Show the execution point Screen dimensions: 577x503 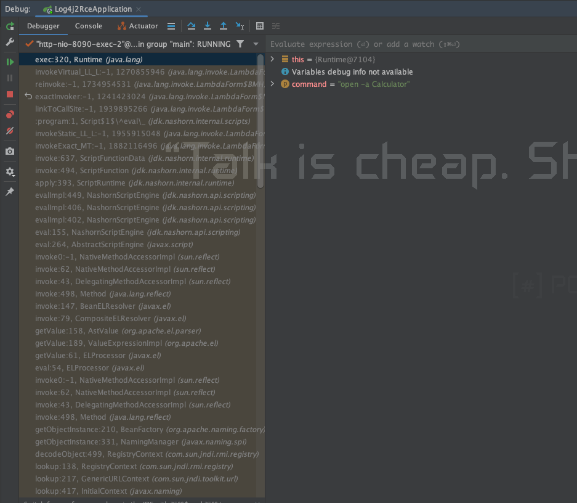tap(171, 26)
